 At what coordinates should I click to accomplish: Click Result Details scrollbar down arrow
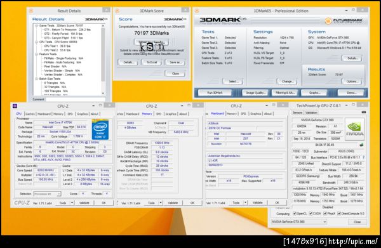(x=103, y=93)
